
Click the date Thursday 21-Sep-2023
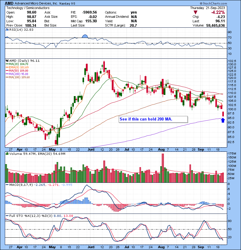pos(208,8)
